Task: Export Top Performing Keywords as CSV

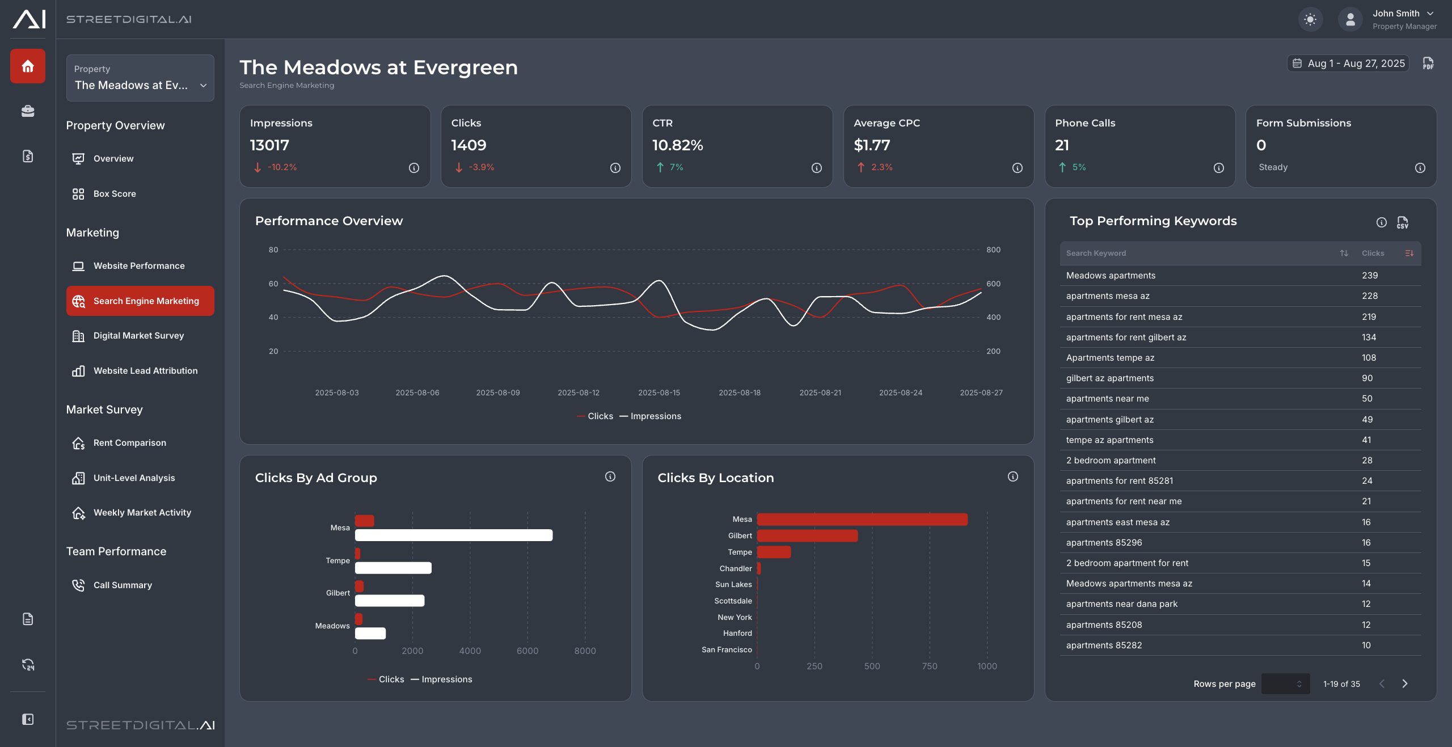Action: pos(1403,222)
